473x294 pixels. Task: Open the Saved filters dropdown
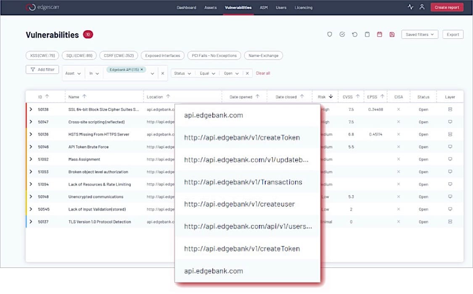pyautogui.click(x=420, y=34)
